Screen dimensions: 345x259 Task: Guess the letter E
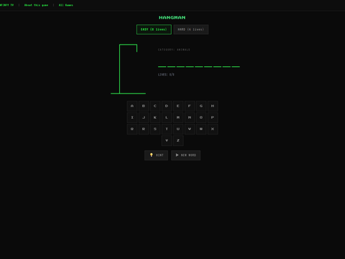(178, 106)
